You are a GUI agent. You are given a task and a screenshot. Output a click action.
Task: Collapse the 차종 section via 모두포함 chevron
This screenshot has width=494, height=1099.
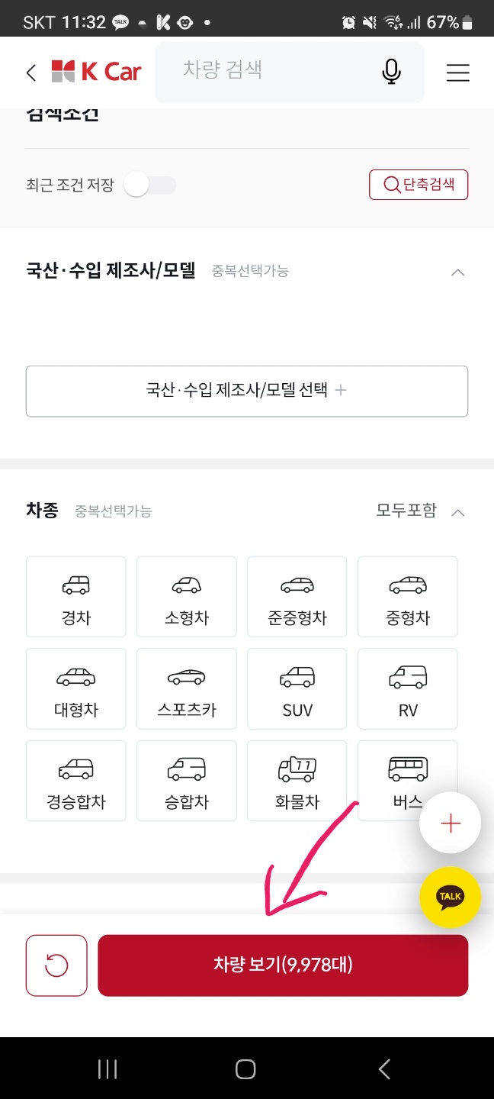457,512
